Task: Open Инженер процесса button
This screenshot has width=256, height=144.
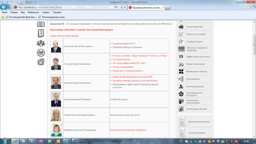Action: click(x=195, y=87)
